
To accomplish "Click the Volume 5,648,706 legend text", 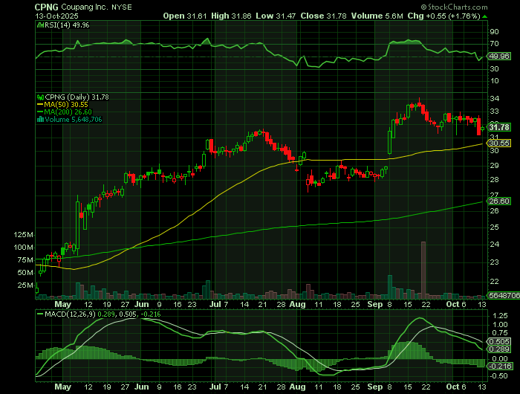I will (x=74, y=120).
